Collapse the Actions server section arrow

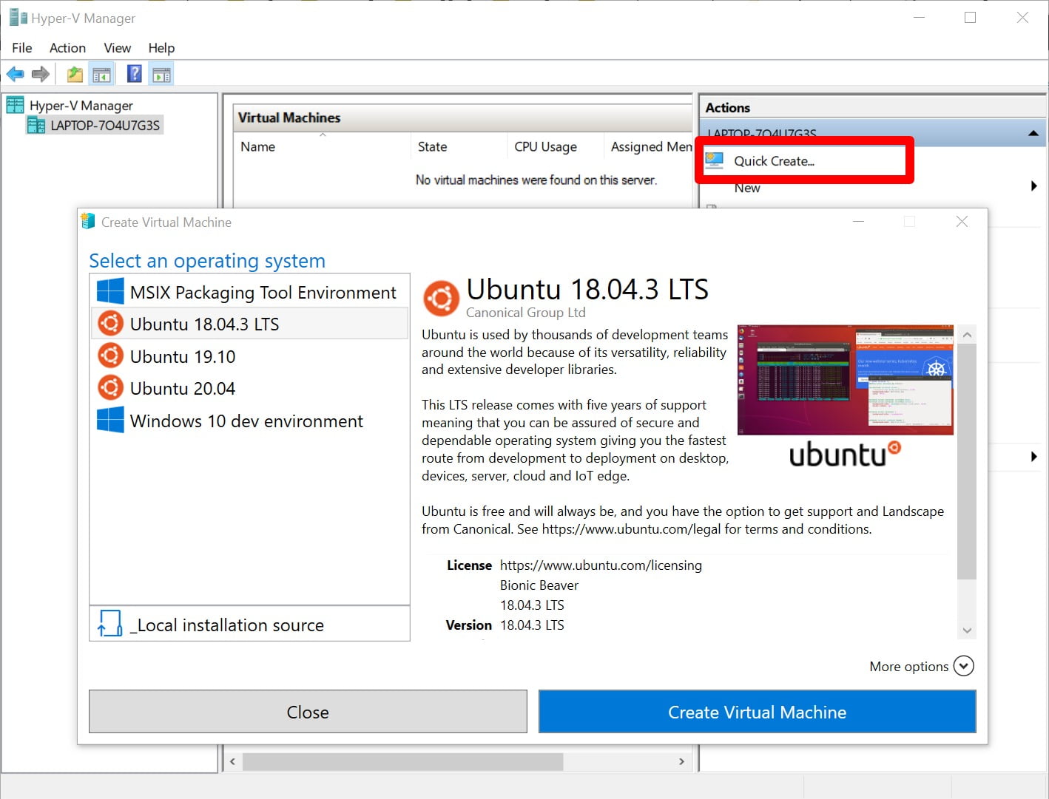pyautogui.click(x=1033, y=134)
